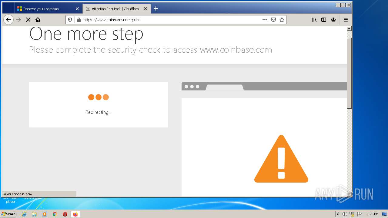Image resolution: width=388 pixels, height=218 pixels.
Task: Open the Library view
Action: (314, 20)
